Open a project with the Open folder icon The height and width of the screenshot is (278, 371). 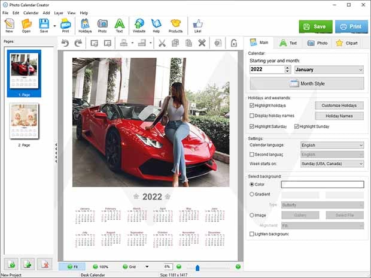click(x=26, y=26)
